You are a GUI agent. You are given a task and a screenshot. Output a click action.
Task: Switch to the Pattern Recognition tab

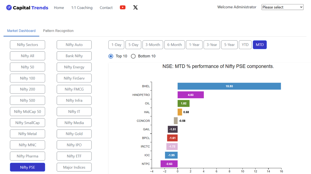[x=58, y=31]
